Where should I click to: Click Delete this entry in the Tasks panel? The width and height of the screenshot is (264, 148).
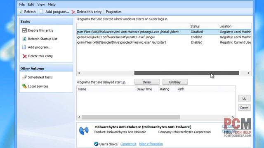pyautogui.click(x=40, y=56)
